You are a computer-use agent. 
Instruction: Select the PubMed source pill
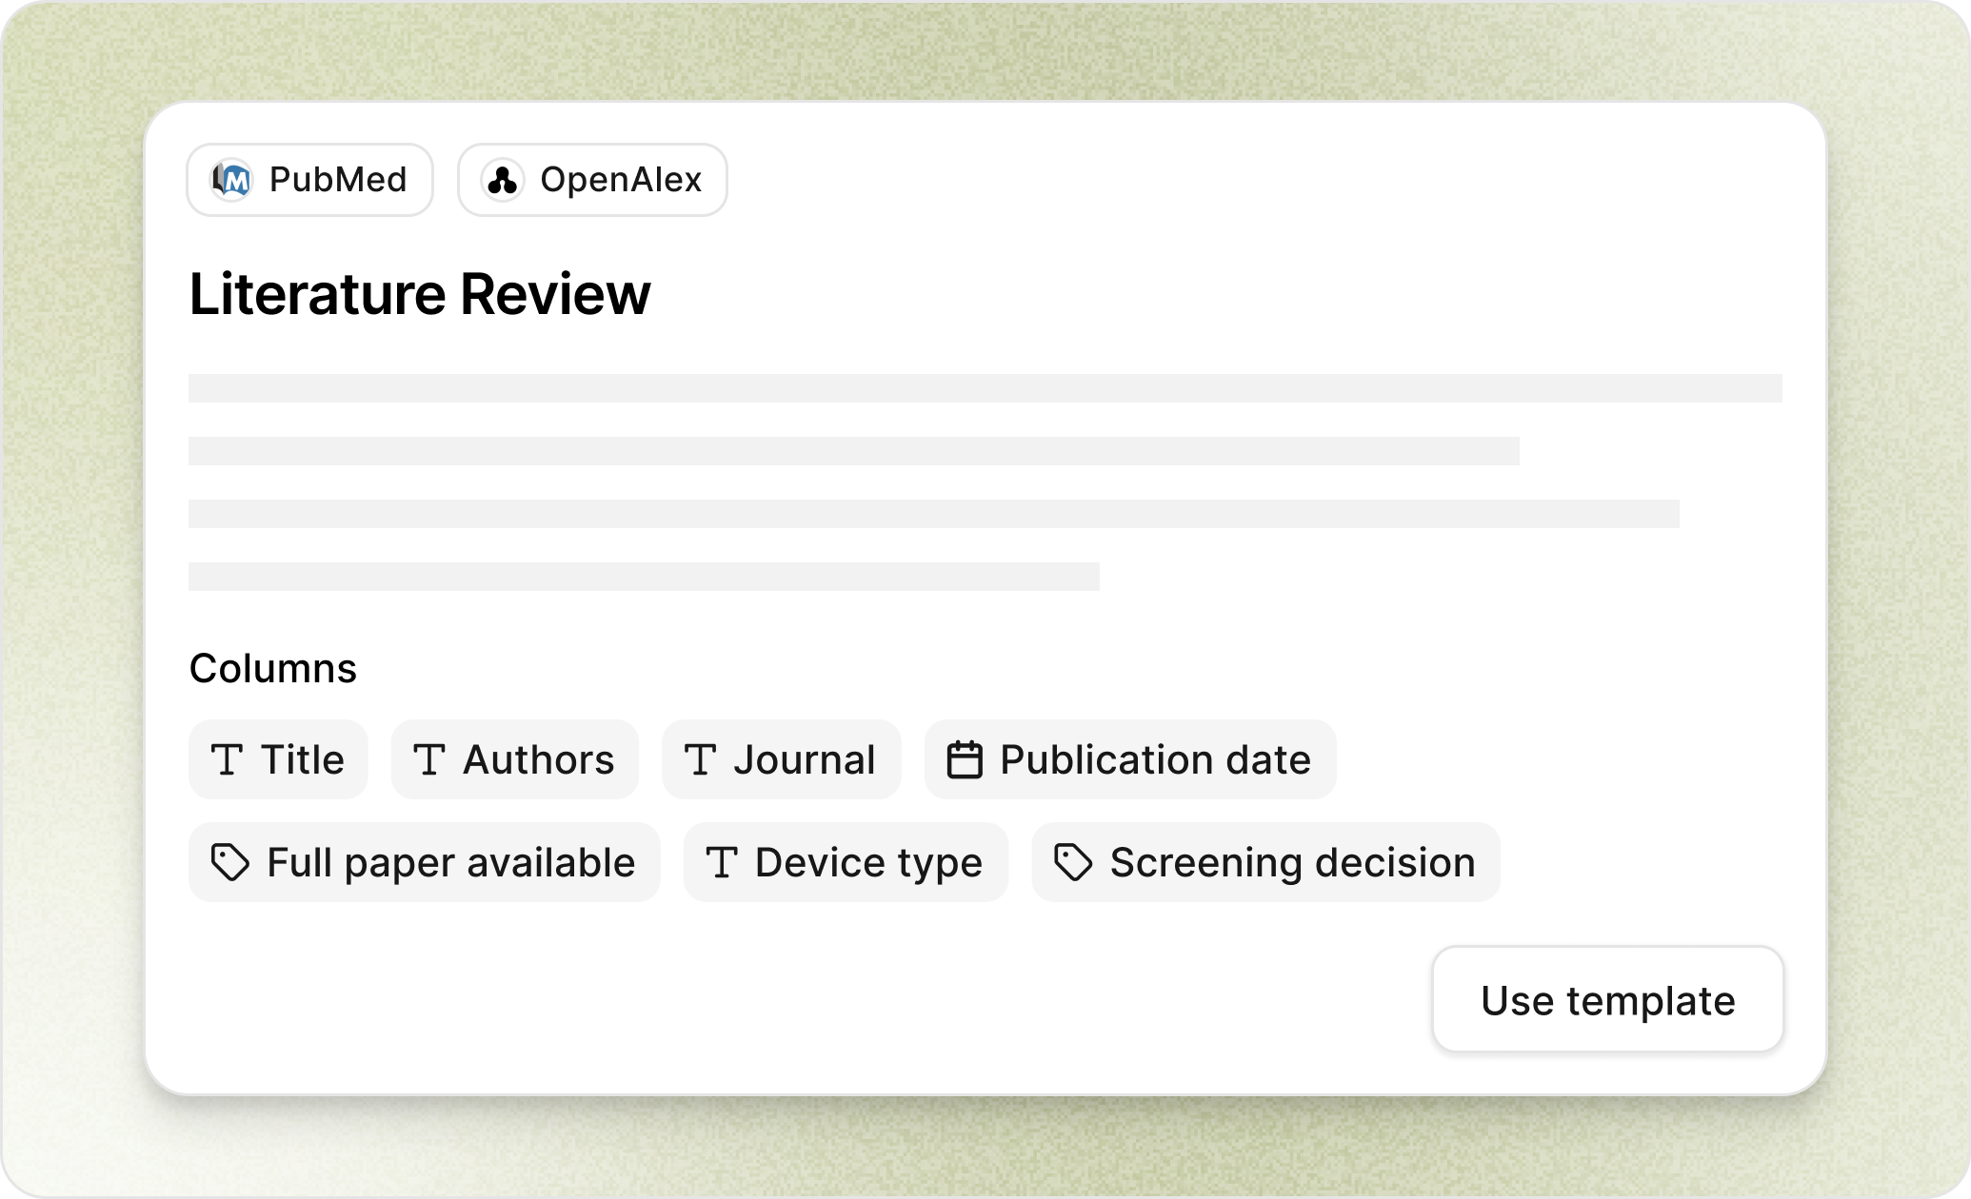[309, 179]
